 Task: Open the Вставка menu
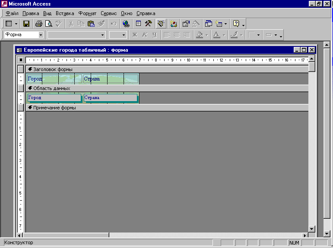pyautogui.click(x=65, y=13)
